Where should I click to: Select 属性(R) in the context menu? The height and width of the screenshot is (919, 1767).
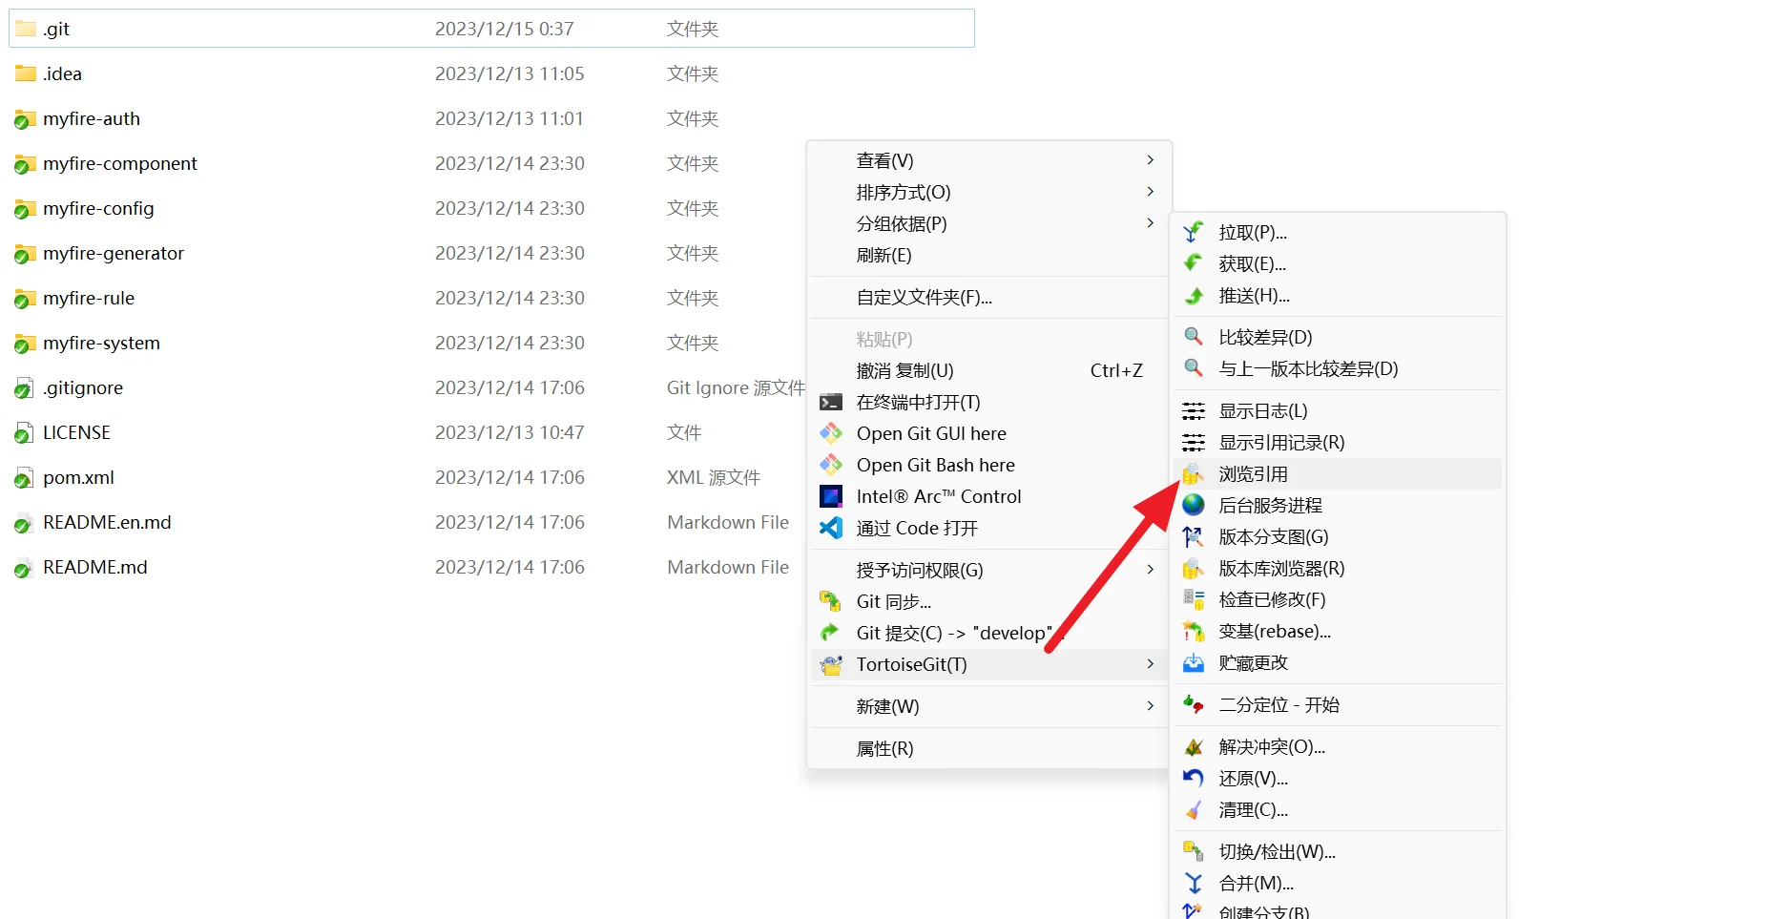pyautogui.click(x=884, y=749)
